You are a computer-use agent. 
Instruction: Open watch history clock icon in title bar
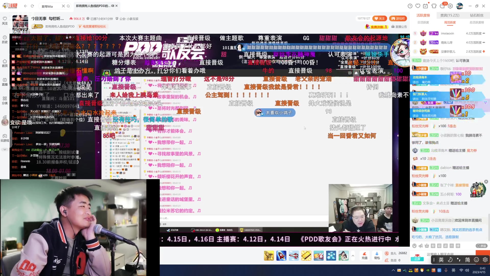pyautogui.click(x=410, y=6)
